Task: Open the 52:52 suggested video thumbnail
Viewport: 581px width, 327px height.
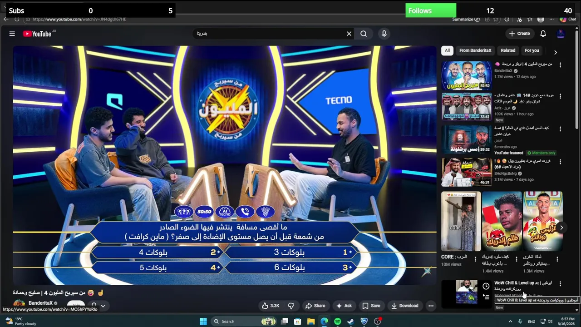Action: click(467, 75)
